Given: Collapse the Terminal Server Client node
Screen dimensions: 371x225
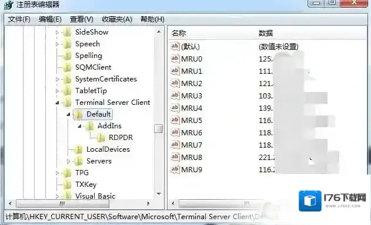Looking at the screenshot, I should [x=57, y=103].
